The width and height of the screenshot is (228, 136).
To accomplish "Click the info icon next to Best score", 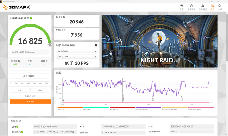I will (47, 61).
